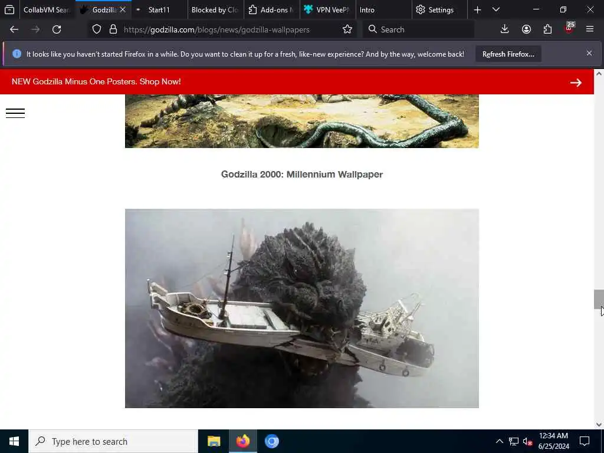Screen dimensions: 604x453
Task: Open a new tab with plus
Action: tap(477, 10)
